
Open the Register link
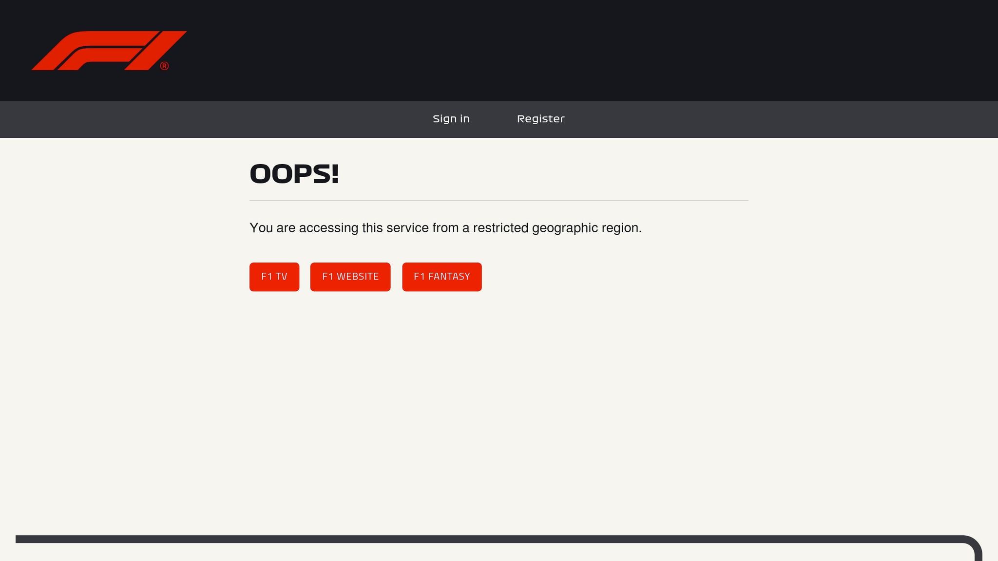(x=540, y=119)
